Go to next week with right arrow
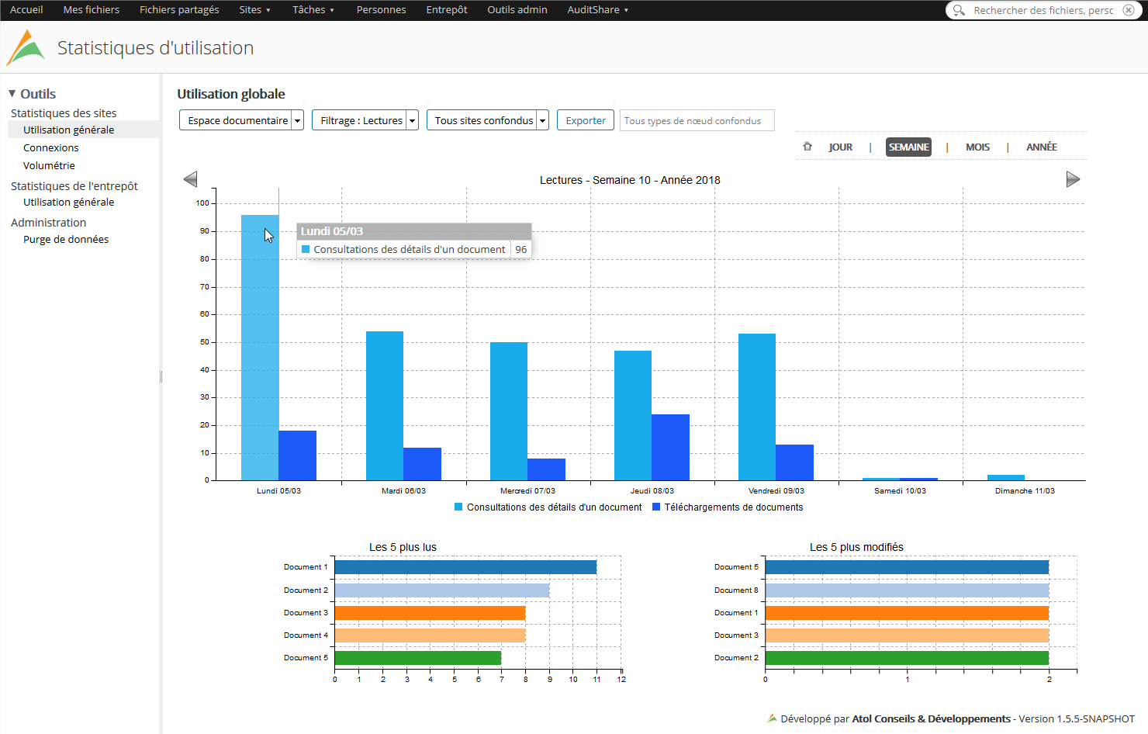Image resolution: width=1148 pixels, height=734 pixels. click(x=1073, y=179)
